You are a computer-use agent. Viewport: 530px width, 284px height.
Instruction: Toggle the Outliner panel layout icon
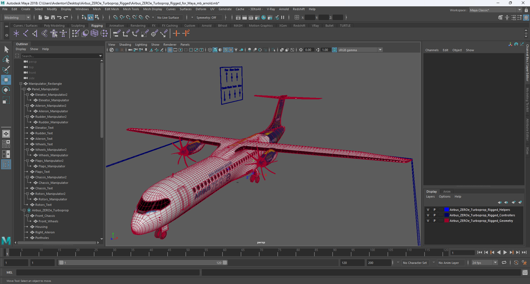pos(6,165)
